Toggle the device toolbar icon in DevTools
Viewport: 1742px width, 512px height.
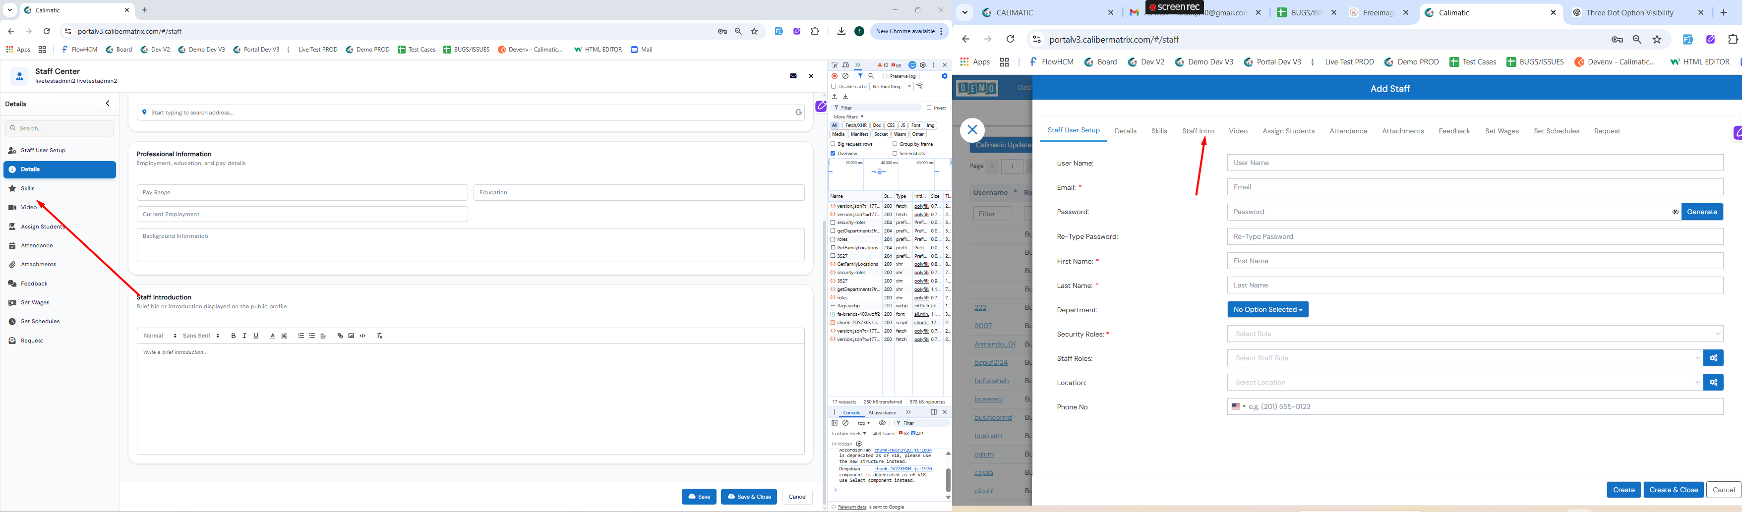845,65
